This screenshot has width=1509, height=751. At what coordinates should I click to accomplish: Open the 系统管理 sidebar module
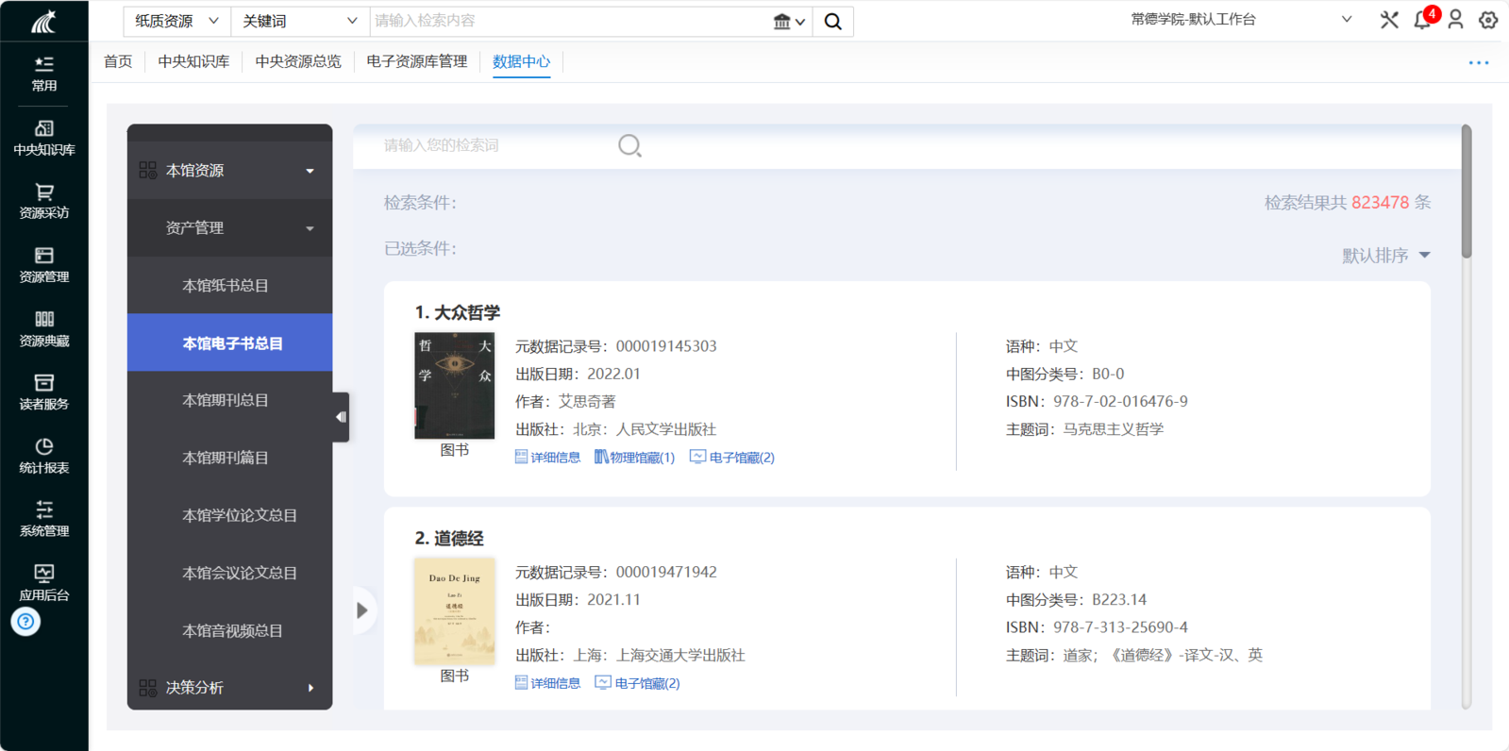[44, 519]
